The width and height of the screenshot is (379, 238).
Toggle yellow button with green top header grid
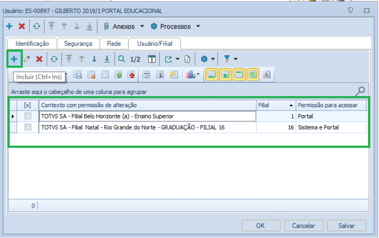coord(239,75)
